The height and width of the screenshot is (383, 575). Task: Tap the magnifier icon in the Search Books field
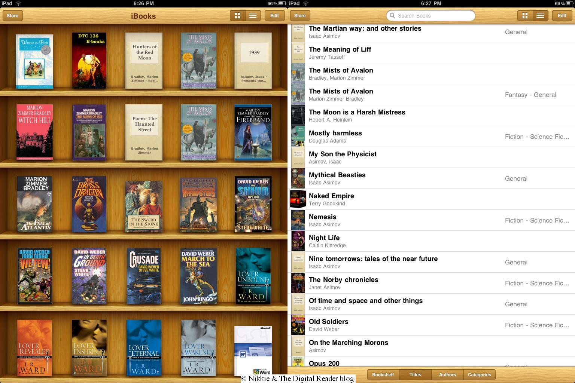(x=392, y=16)
